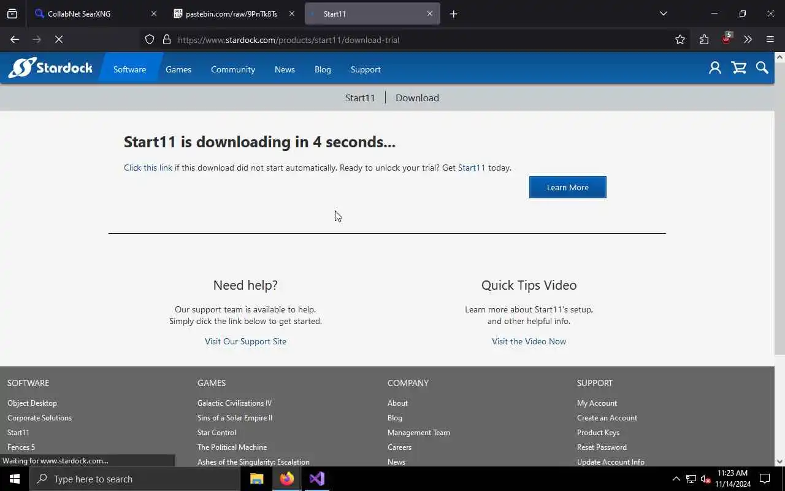Screen dimensions: 785x491
Task: Stop loading the page
Action: [59, 40]
